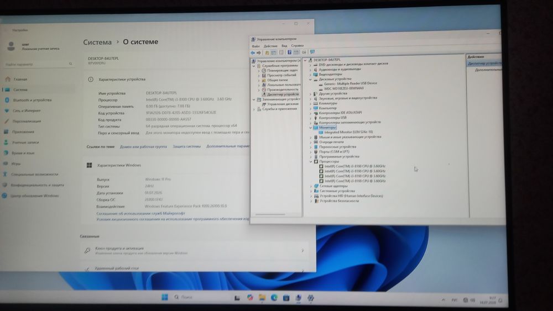
Task: Select Производительность in left tree
Action: click(x=282, y=89)
